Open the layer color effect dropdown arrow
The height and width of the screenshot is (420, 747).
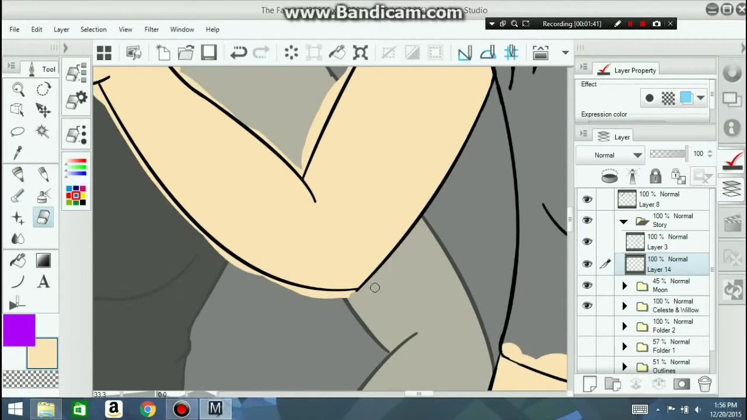(x=700, y=98)
